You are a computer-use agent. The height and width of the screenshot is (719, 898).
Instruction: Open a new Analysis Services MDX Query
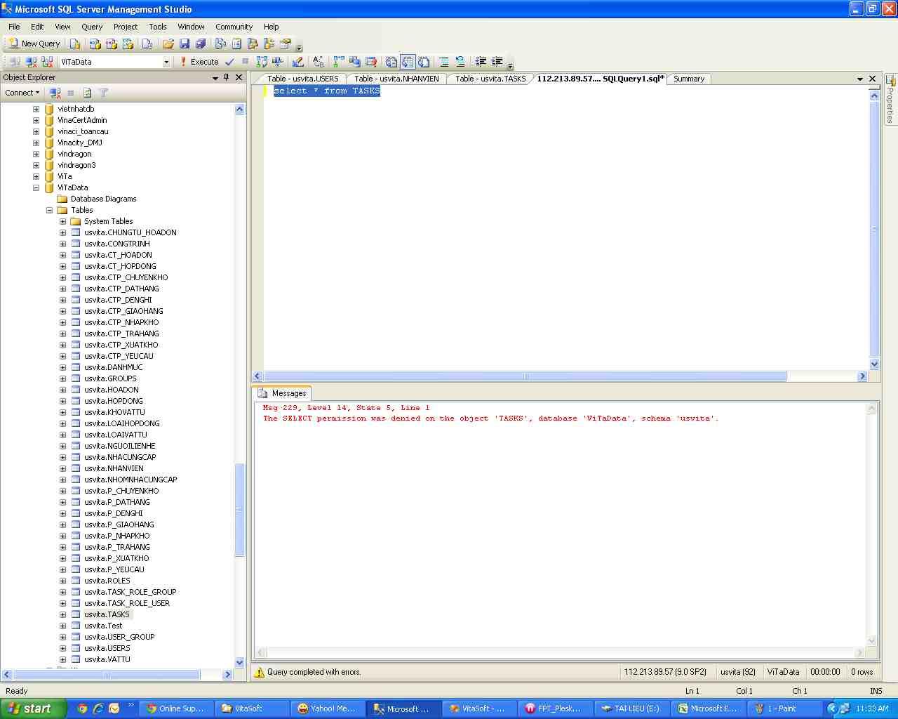tap(95, 44)
